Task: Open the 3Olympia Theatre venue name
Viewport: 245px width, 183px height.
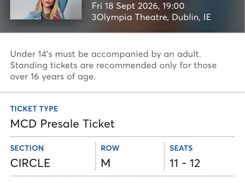Action: [129, 18]
